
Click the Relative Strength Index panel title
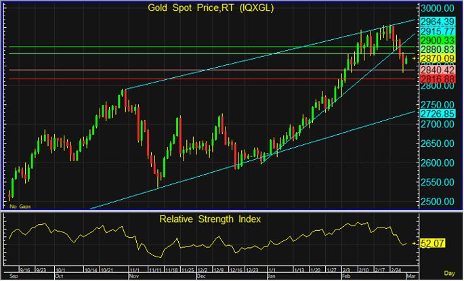click(x=210, y=219)
